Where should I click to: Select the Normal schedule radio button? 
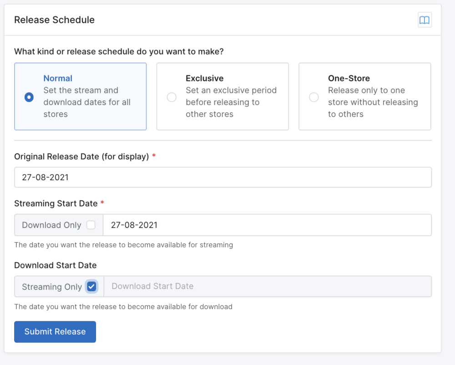click(x=29, y=97)
